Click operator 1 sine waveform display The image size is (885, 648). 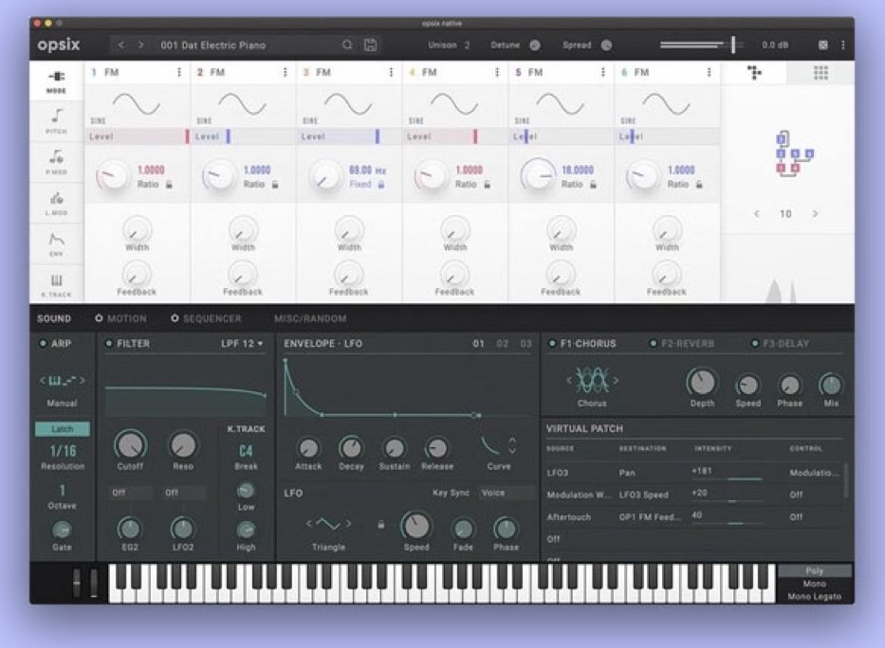(137, 105)
